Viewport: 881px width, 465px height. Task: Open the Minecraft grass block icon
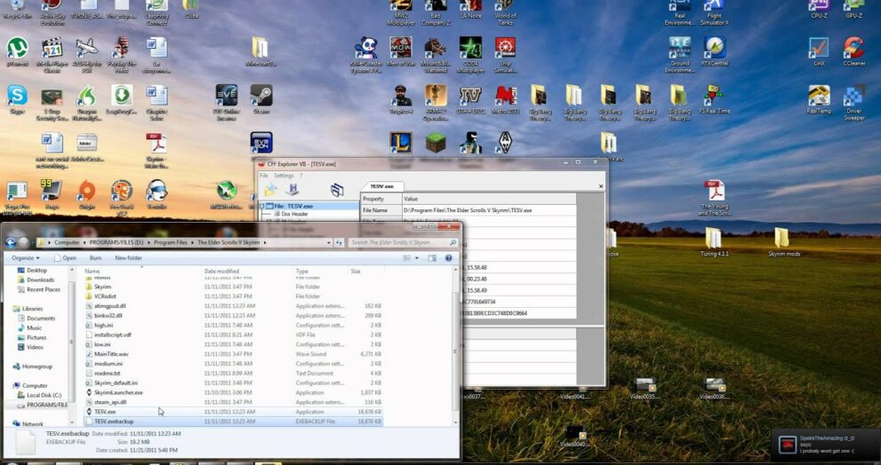point(436,143)
